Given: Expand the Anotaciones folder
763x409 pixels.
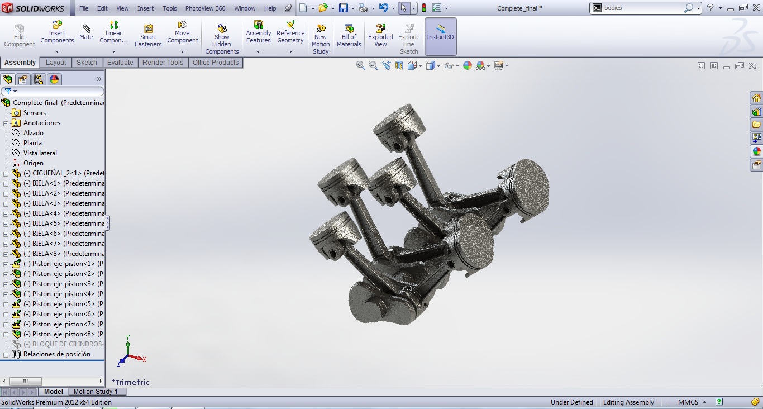Looking at the screenshot, I should tap(6, 123).
